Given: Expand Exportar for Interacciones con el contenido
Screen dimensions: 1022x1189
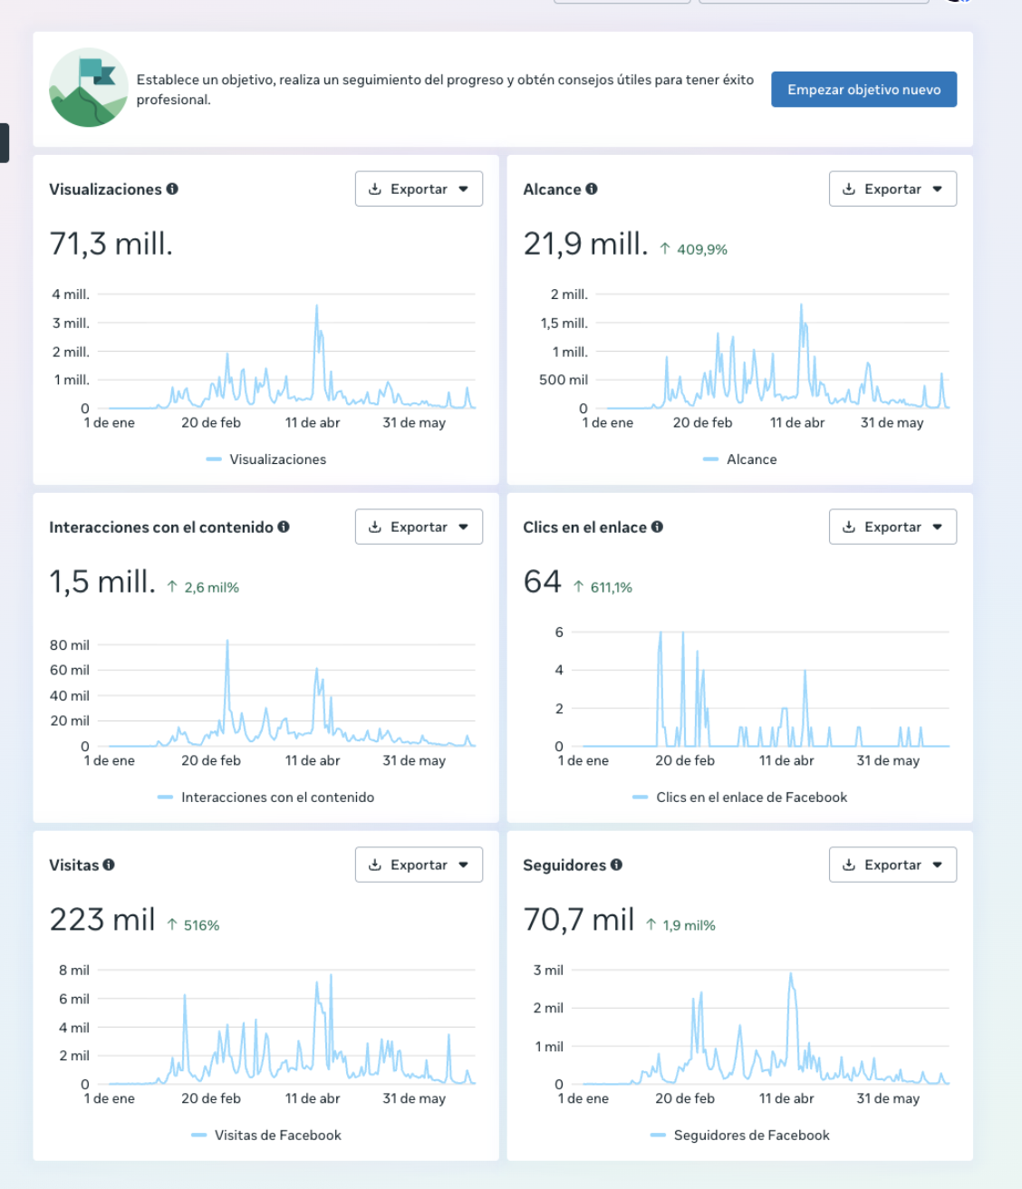Looking at the screenshot, I should 419,527.
